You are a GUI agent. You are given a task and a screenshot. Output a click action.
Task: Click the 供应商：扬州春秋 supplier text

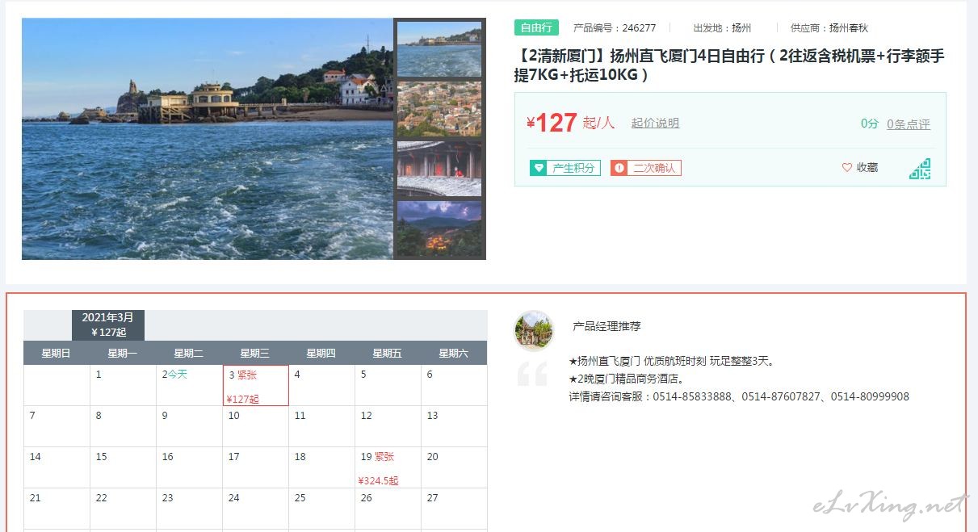tap(829, 27)
